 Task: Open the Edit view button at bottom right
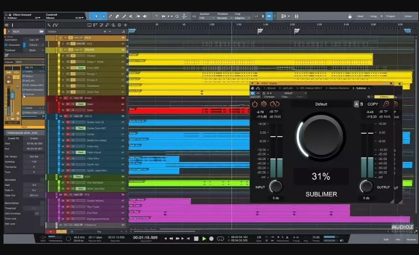pyautogui.click(x=386, y=239)
